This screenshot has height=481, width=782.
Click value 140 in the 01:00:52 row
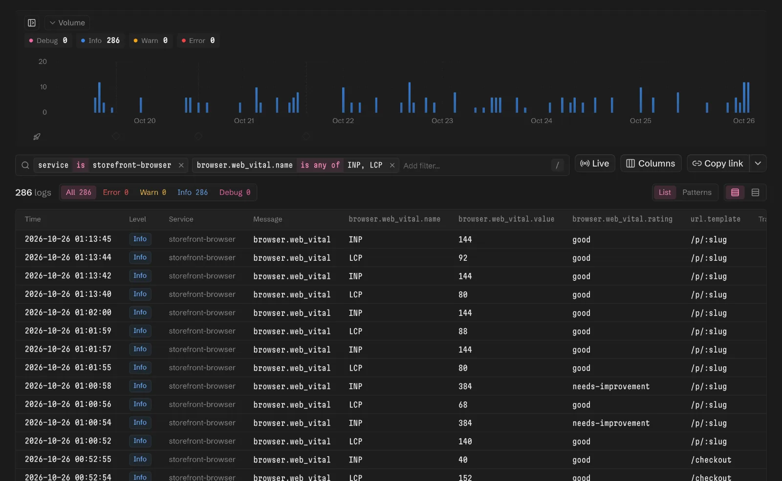(x=465, y=441)
